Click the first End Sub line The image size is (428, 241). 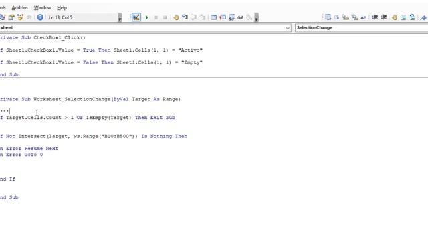coord(9,74)
